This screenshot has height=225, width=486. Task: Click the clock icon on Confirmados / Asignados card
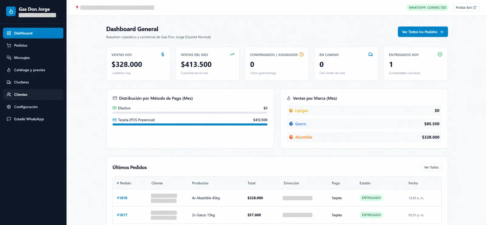click(301, 54)
